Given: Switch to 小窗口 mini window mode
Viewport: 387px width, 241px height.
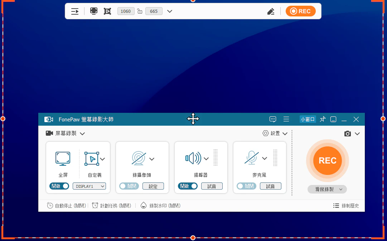Looking at the screenshot, I should (308, 119).
